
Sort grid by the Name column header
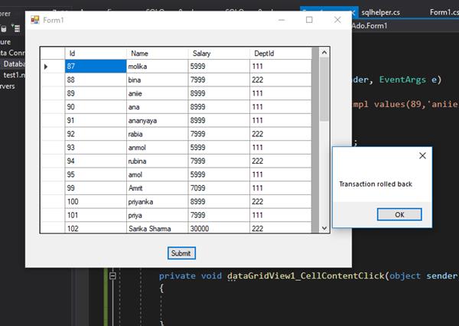(x=157, y=54)
